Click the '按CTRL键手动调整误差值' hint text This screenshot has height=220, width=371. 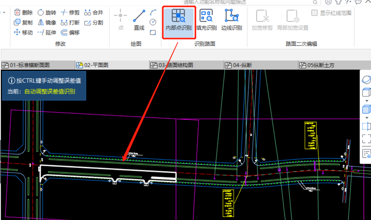coord(49,81)
